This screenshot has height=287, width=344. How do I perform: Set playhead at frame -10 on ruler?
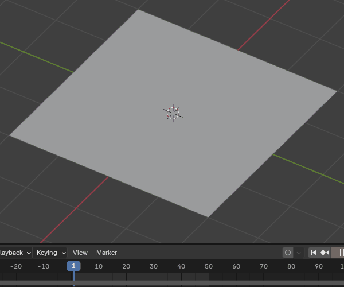(44, 266)
